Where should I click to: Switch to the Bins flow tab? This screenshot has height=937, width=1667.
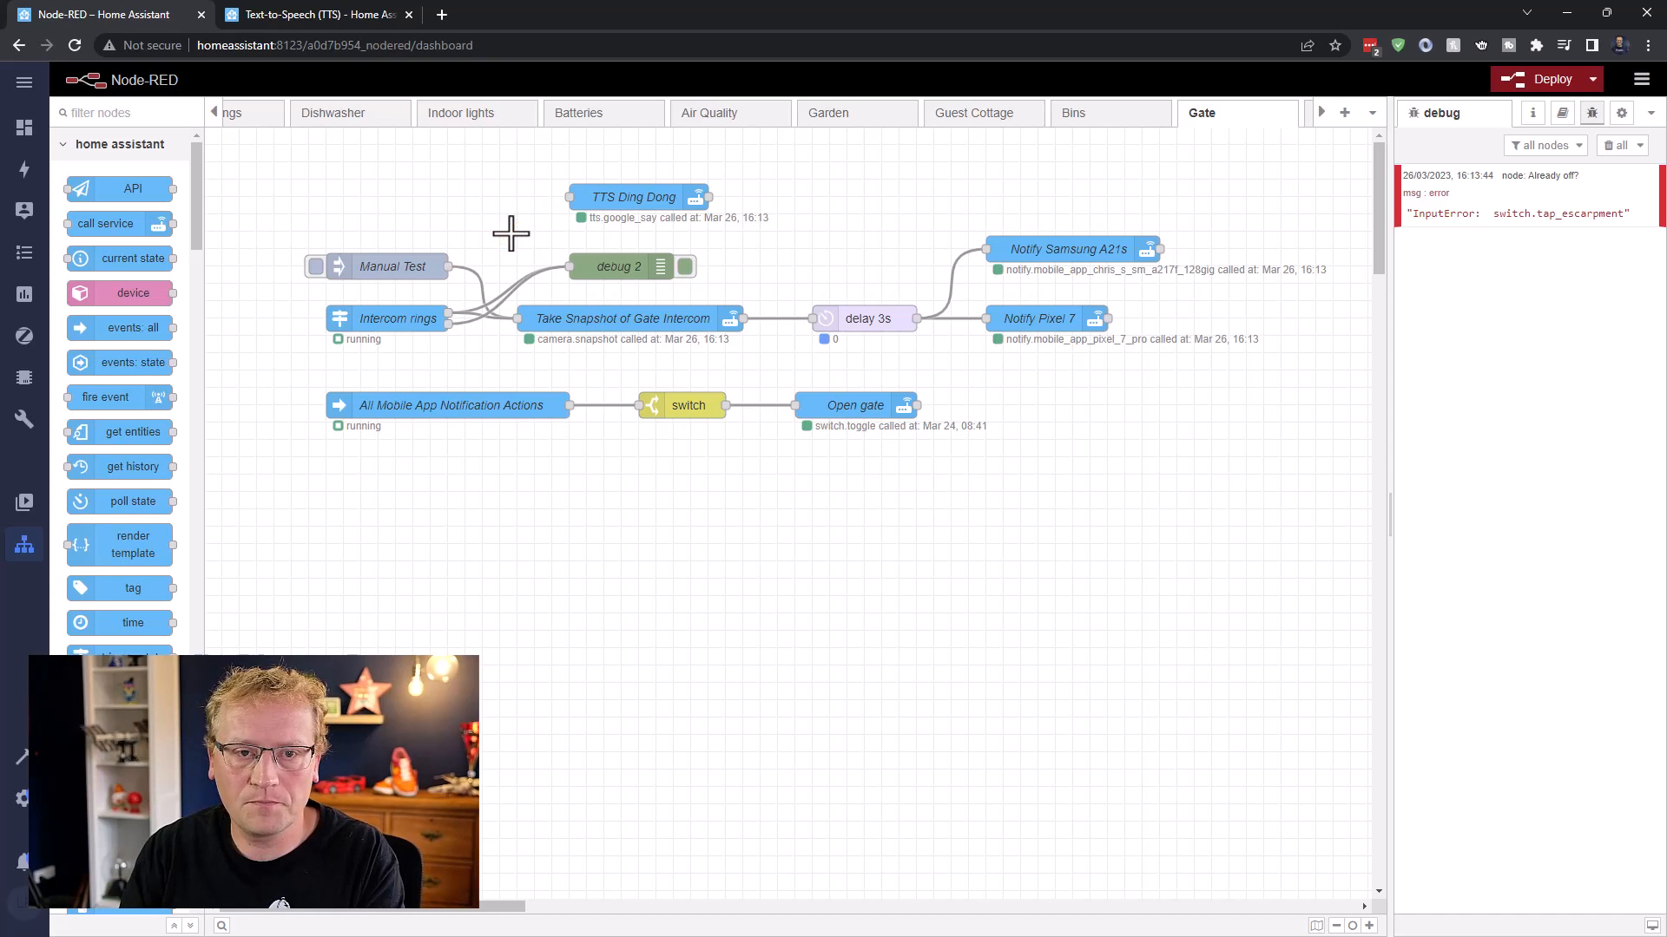[1073, 113]
